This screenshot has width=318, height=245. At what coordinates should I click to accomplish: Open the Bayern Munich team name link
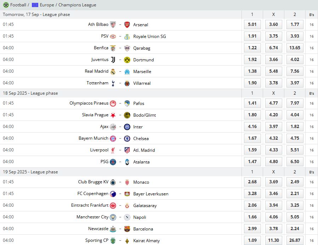click(93, 139)
